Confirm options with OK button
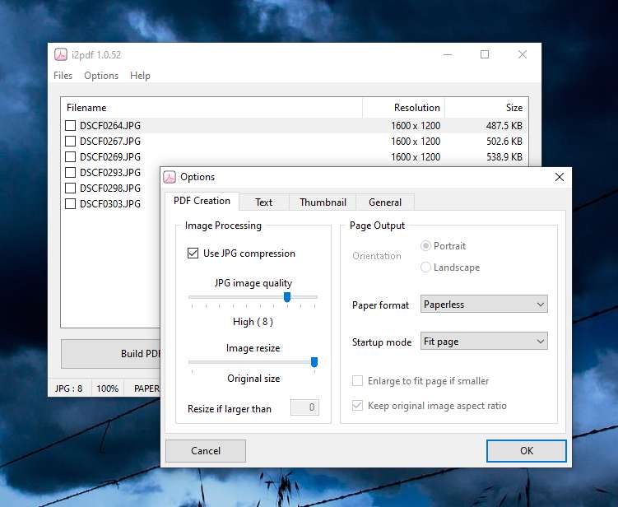Screen dimensions: 618x507 coord(527,451)
